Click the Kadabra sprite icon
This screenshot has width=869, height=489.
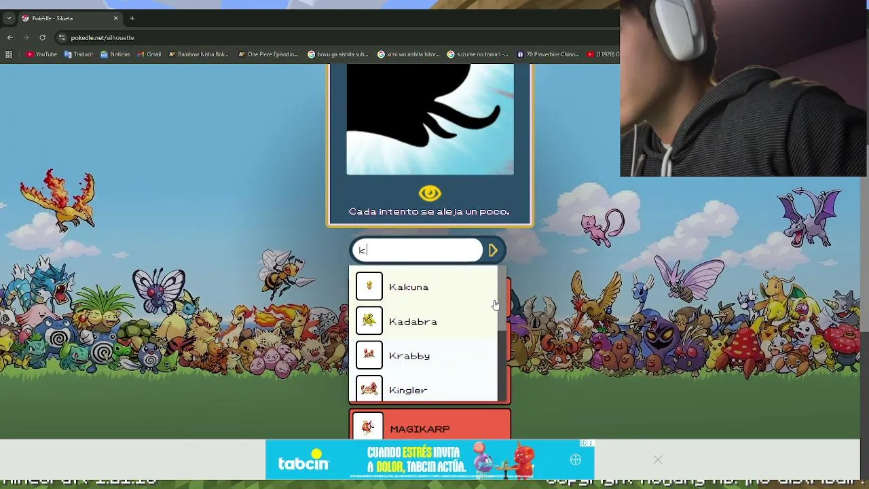coord(369,321)
